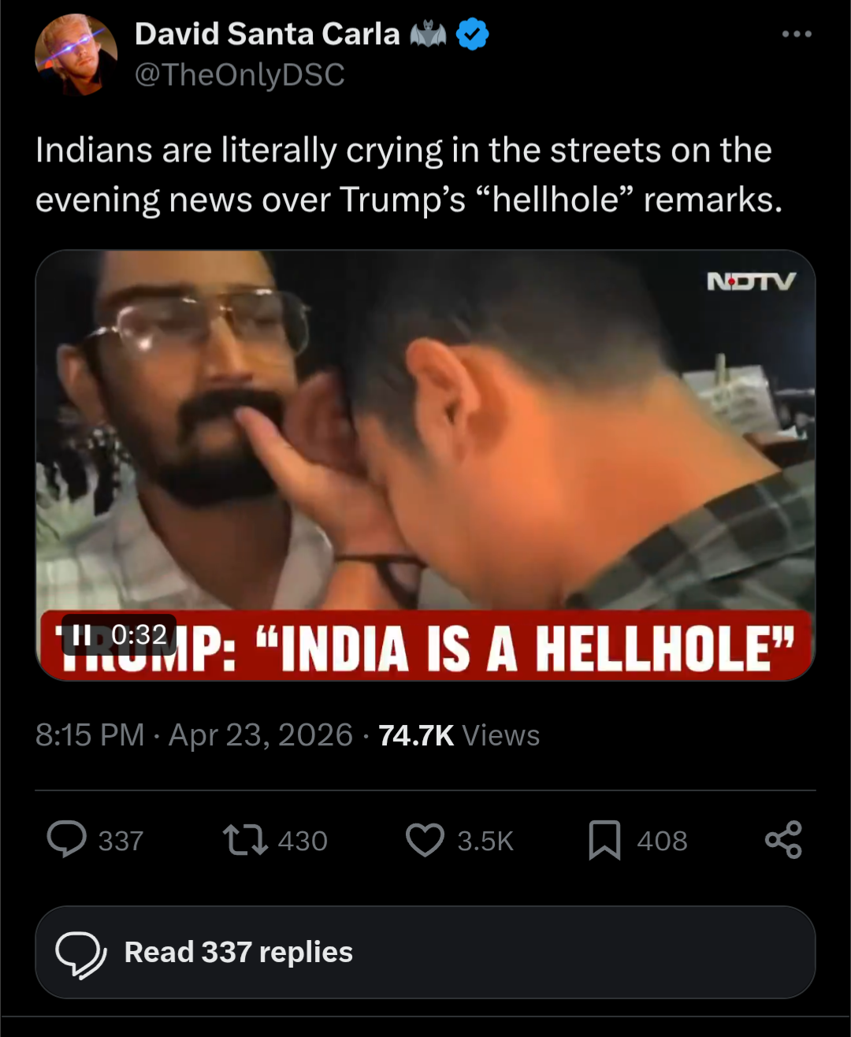
Task: Click the 0:32 video time indicator
Action: (x=139, y=634)
